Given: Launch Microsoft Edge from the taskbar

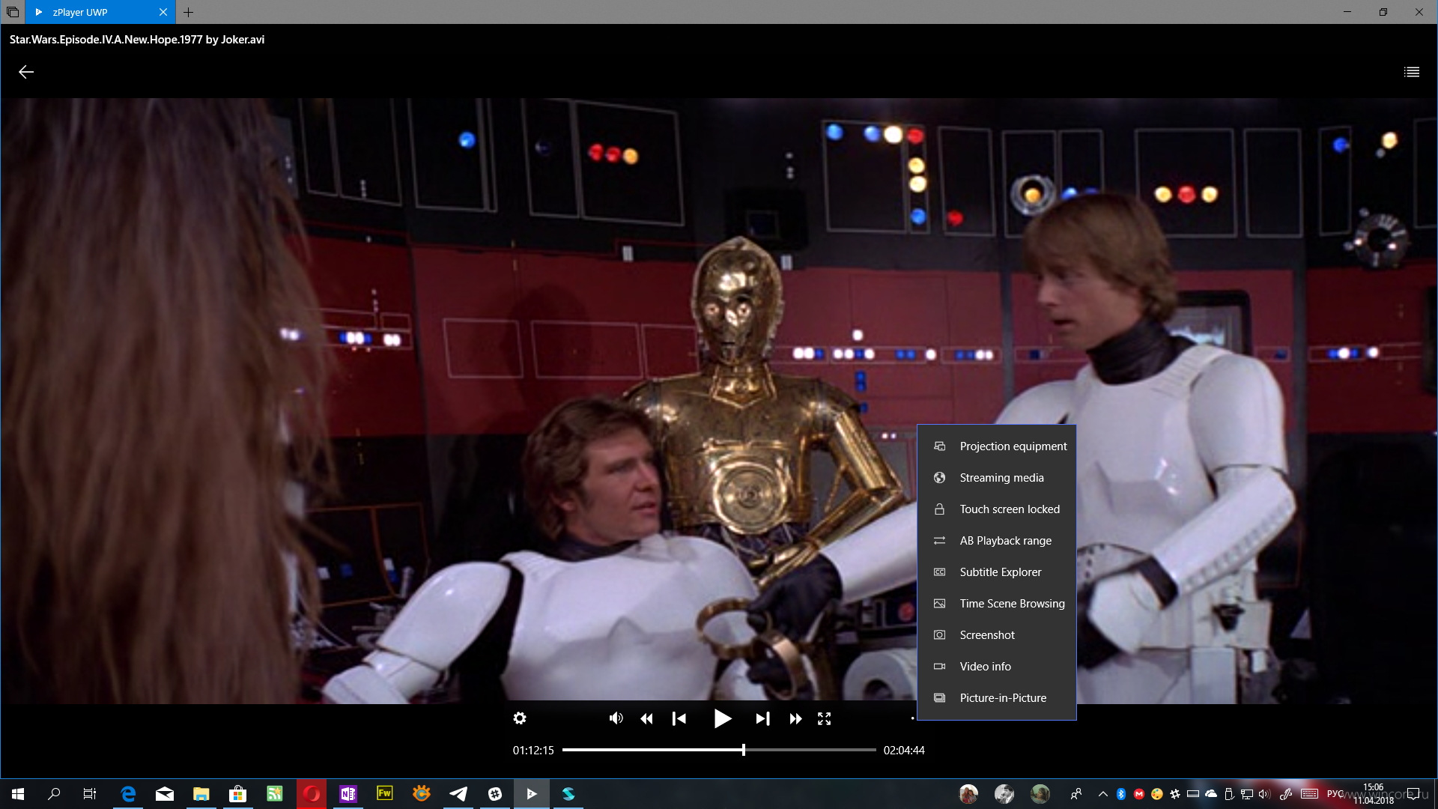Looking at the screenshot, I should point(128,794).
